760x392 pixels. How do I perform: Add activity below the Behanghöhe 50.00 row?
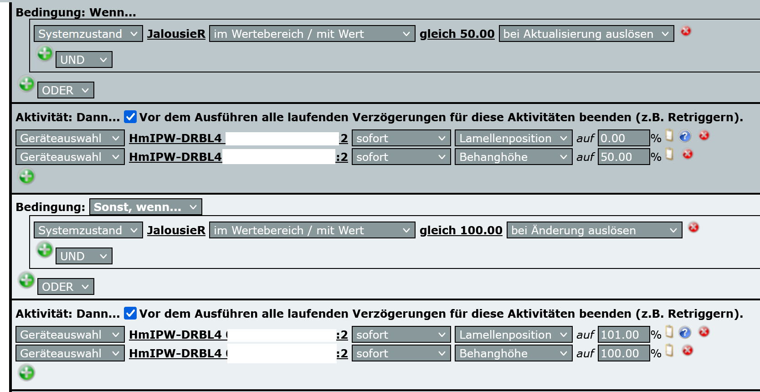click(x=26, y=176)
